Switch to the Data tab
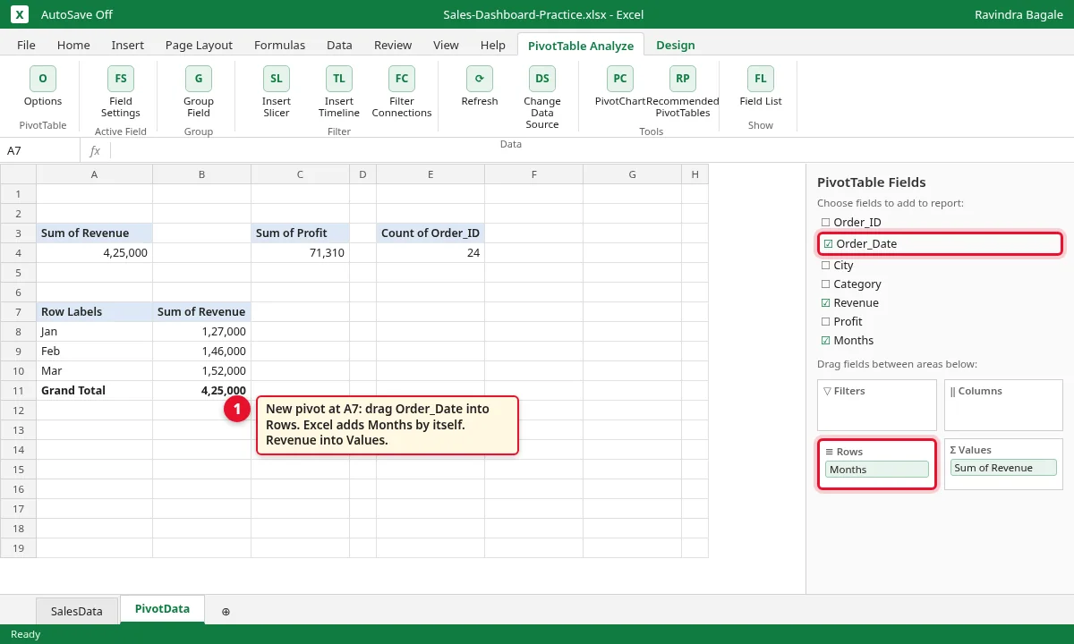1074x644 pixels. coord(339,45)
